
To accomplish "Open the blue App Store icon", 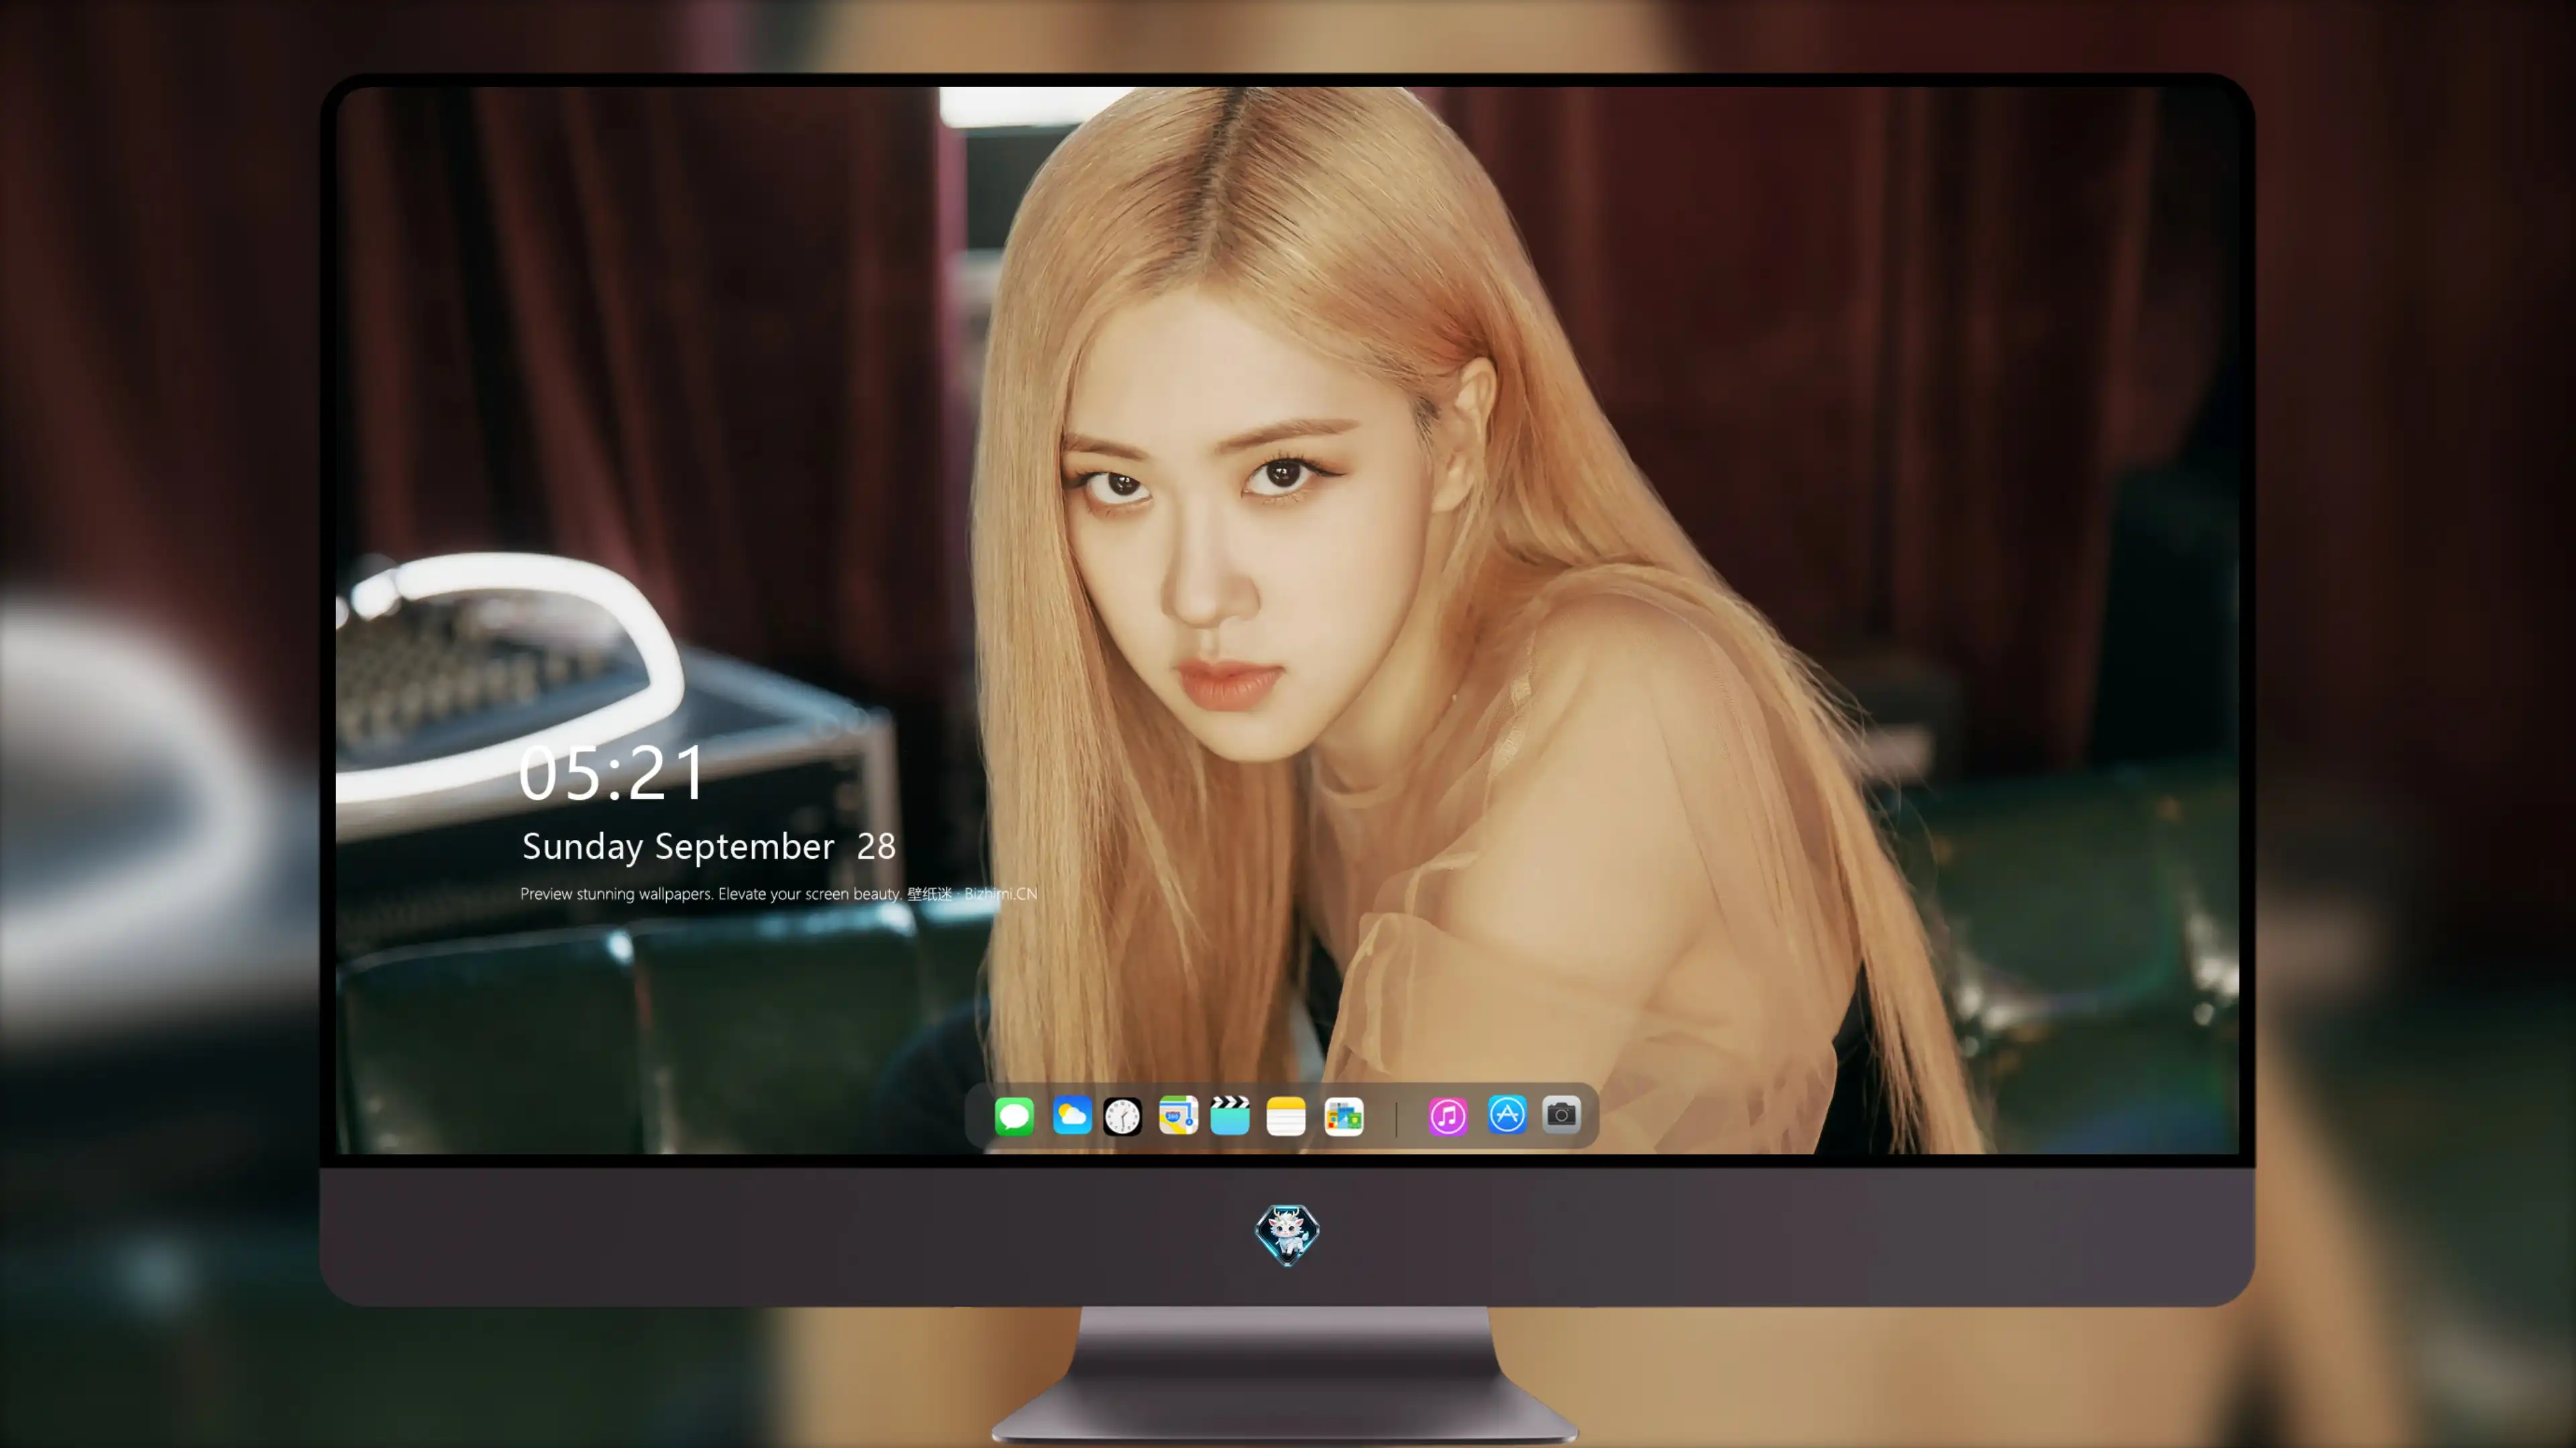I will point(1507,1114).
